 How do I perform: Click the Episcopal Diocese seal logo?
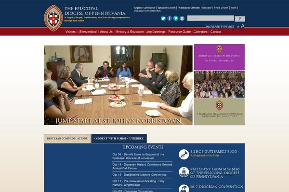point(53,18)
